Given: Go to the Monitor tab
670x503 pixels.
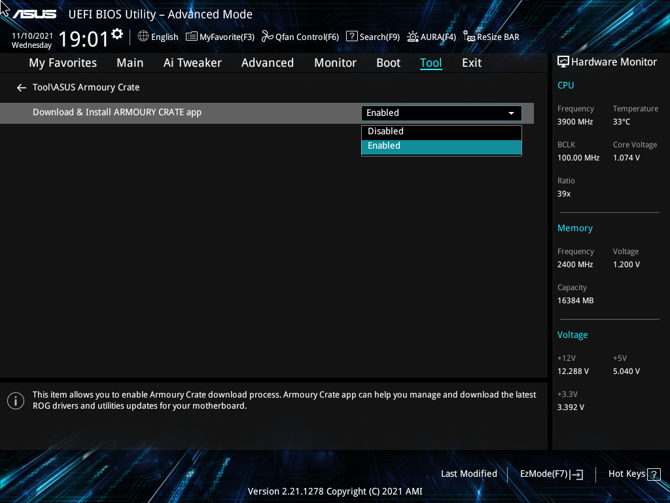Looking at the screenshot, I should [335, 63].
